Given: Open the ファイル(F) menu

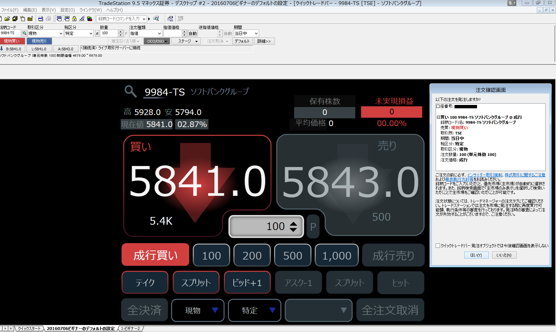Looking at the screenshot, I should pyautogui.click(x=10, y=10).
